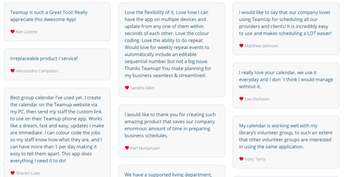Click the heart icon beside Alessandro Campidori
The height and width of the screenshot is (177, 347).
[x=13, y=71]
